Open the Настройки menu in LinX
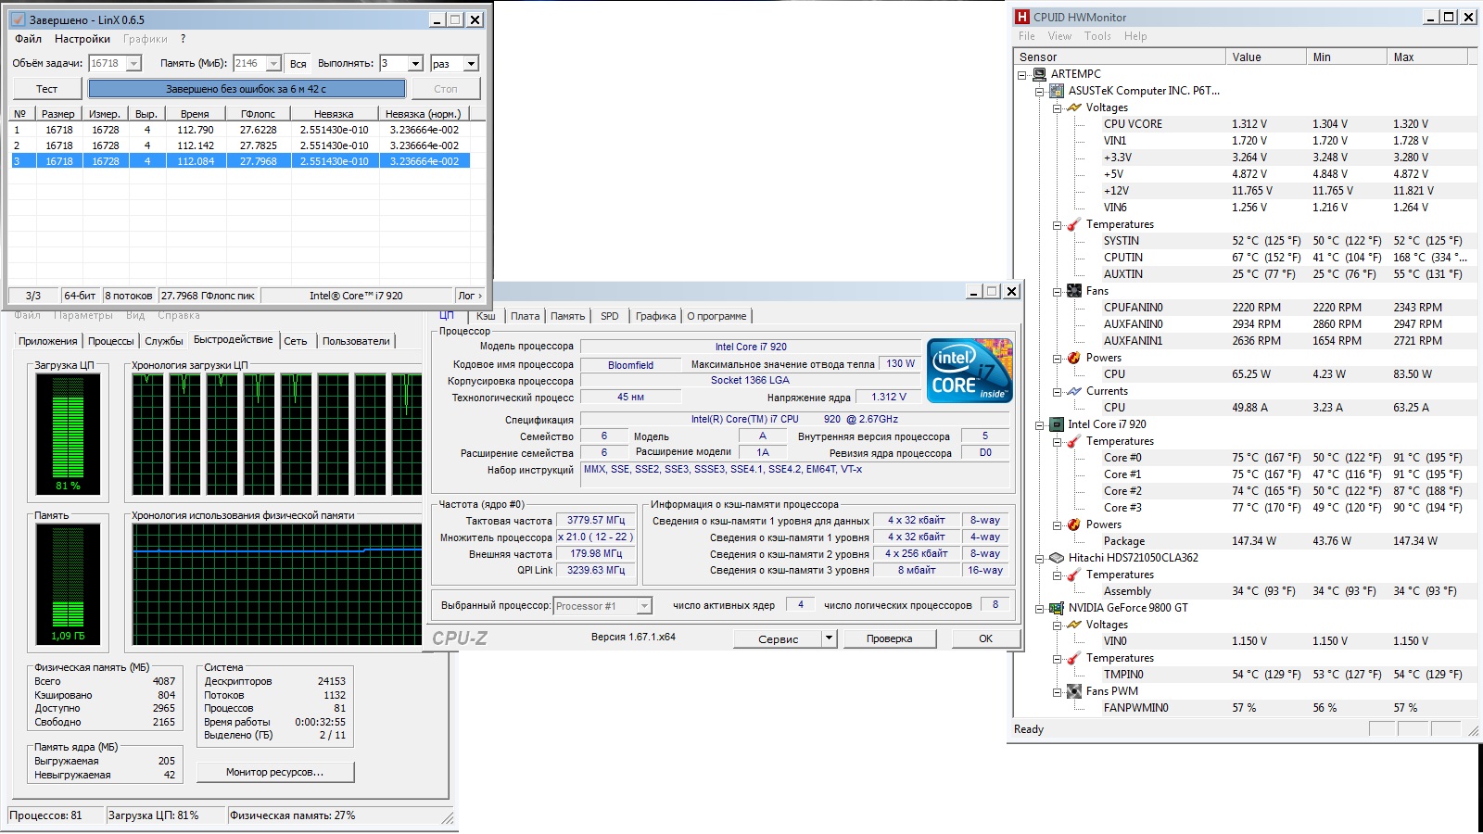The image size is (1483, 834). 82,39
